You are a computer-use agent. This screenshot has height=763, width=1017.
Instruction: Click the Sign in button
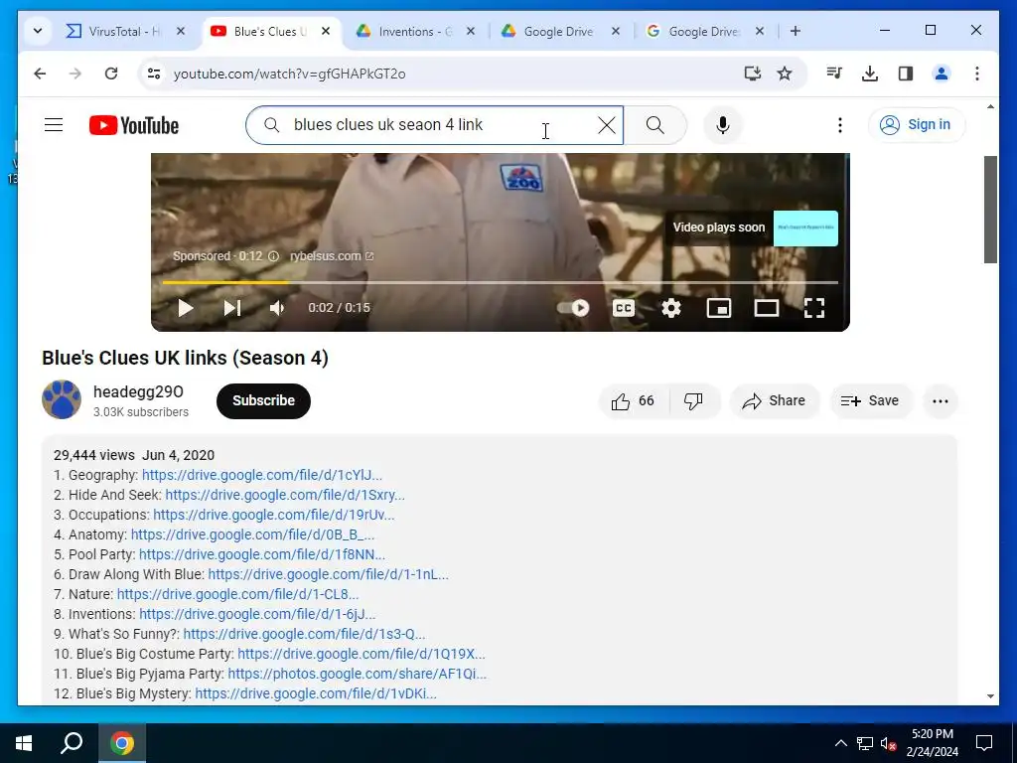917,124
